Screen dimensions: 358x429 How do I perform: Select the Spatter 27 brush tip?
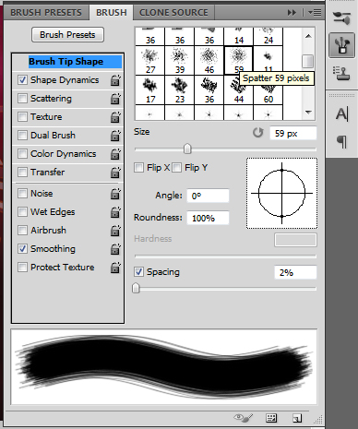pyautogui.click(x=150, y=61)
